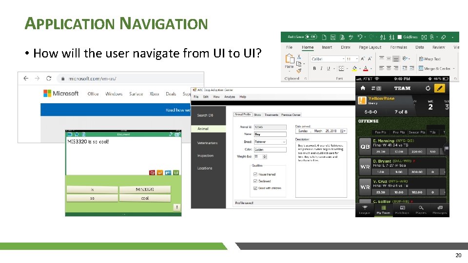Click the yellow Fill Color swatch
468x263 pixels.
click(354, 69)
